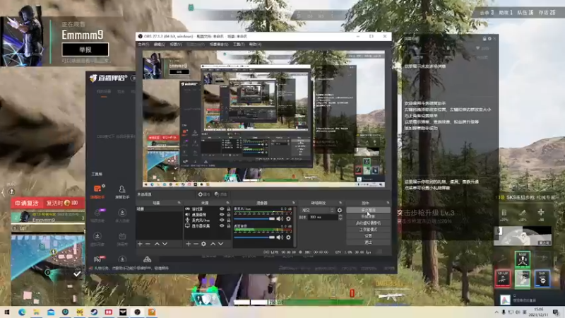The height and width of the screenshot is (318, 565).
Task: Start the 启动虚拟摄像机 virtual camera
Action: tap(368, 223)
